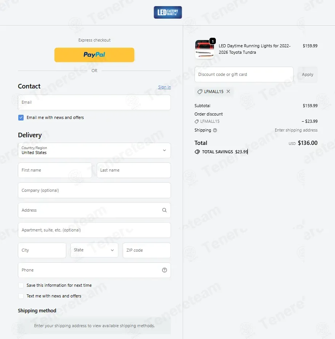Click the Contact heading
This screenshot has height=339, width=335.
click(29, 86)
